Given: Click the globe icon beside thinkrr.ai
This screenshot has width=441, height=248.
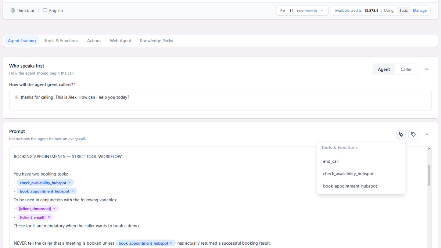Looking at the screenshot, I should pyautogui.click(x=13, y=11).
